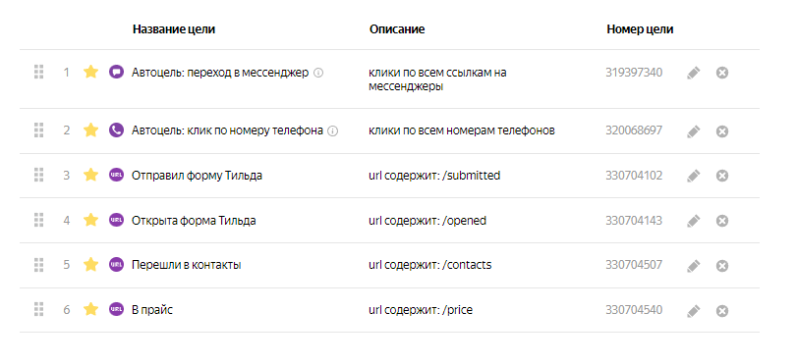Delete the 'В прайс' goal

[x=721, y=311]
